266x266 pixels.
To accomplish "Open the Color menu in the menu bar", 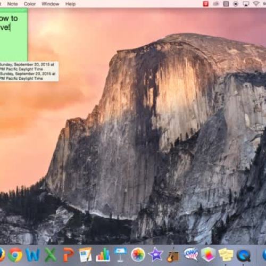I will click(30, 4).
